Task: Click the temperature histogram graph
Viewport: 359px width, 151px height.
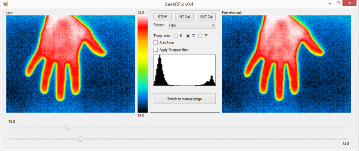Action: coord(184,70)
